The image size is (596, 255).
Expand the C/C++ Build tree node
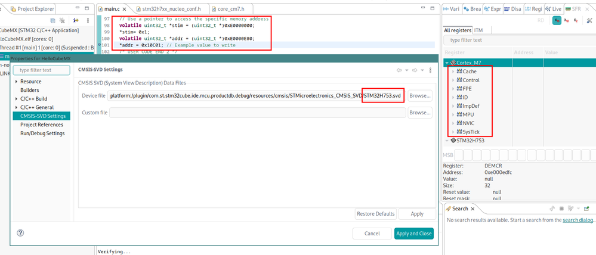click(x=16, y=99)
